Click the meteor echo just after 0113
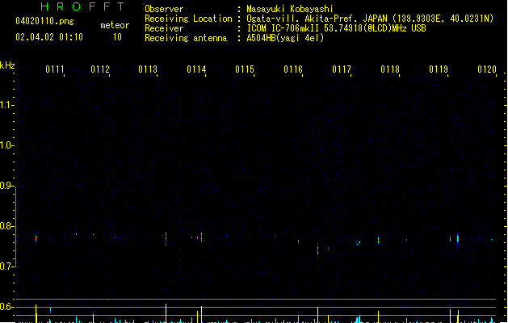The image size is (508, 323). click(x=166, y=239)
